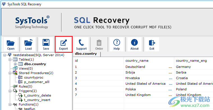Click the ellipsis button beside Srbija
Viewport: 213px width, 110px height.
coord(170,73)
